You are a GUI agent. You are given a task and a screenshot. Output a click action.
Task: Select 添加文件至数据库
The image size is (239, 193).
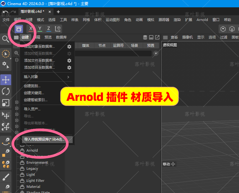39,60
